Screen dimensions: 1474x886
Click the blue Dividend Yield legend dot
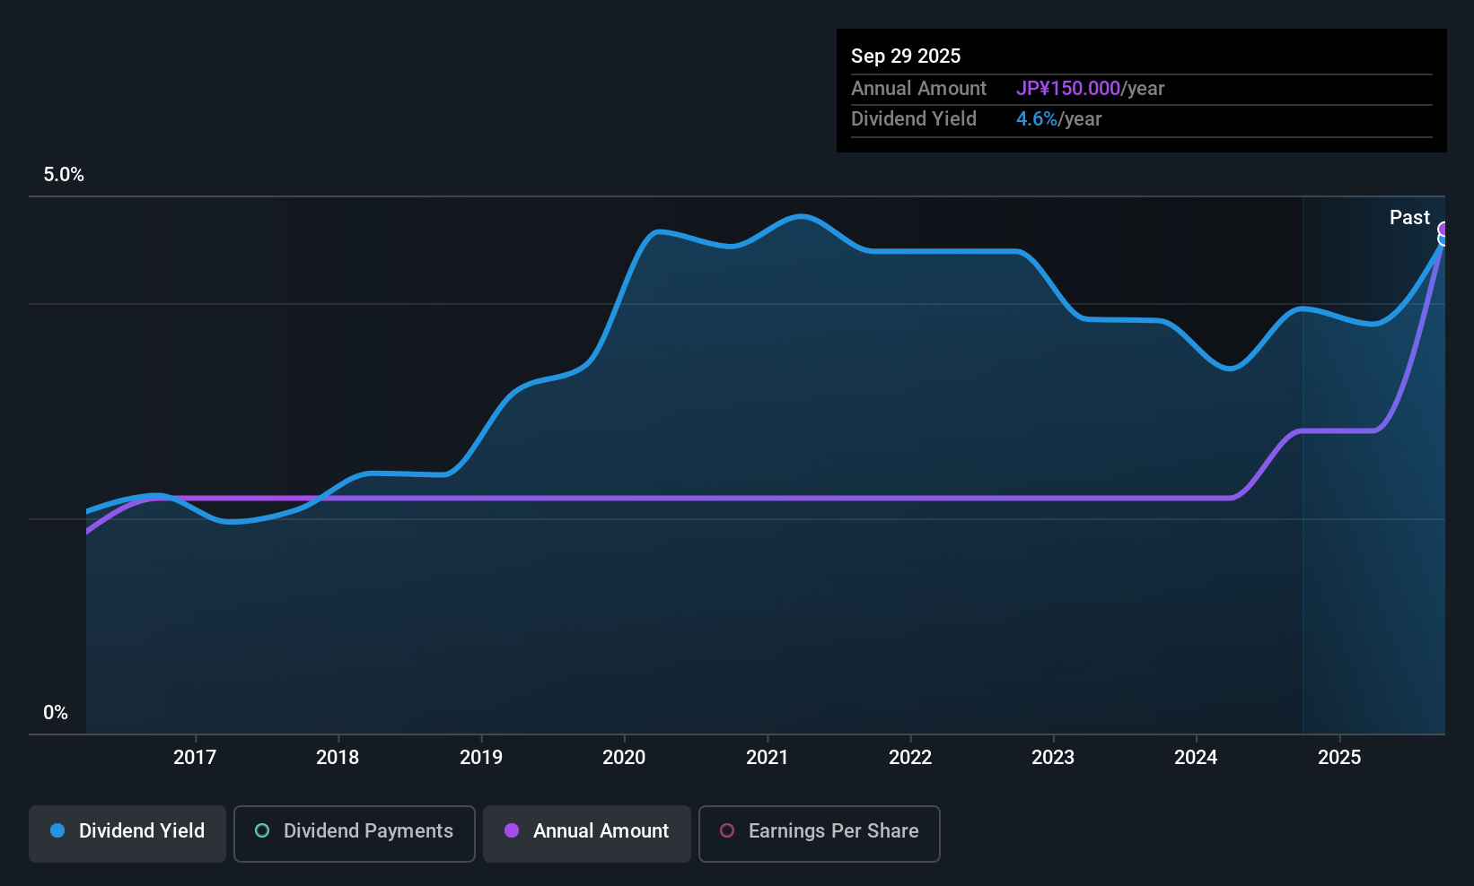coord(57,831)
